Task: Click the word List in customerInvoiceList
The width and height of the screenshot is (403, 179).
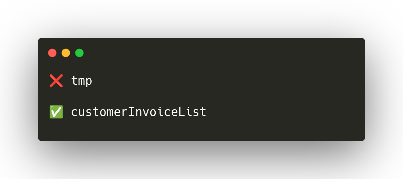Action: 192,112
